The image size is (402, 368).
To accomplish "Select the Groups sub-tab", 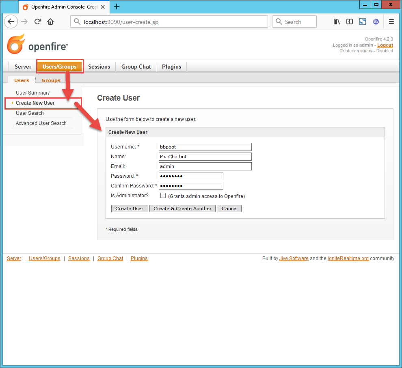I will (x=51, y=80).
